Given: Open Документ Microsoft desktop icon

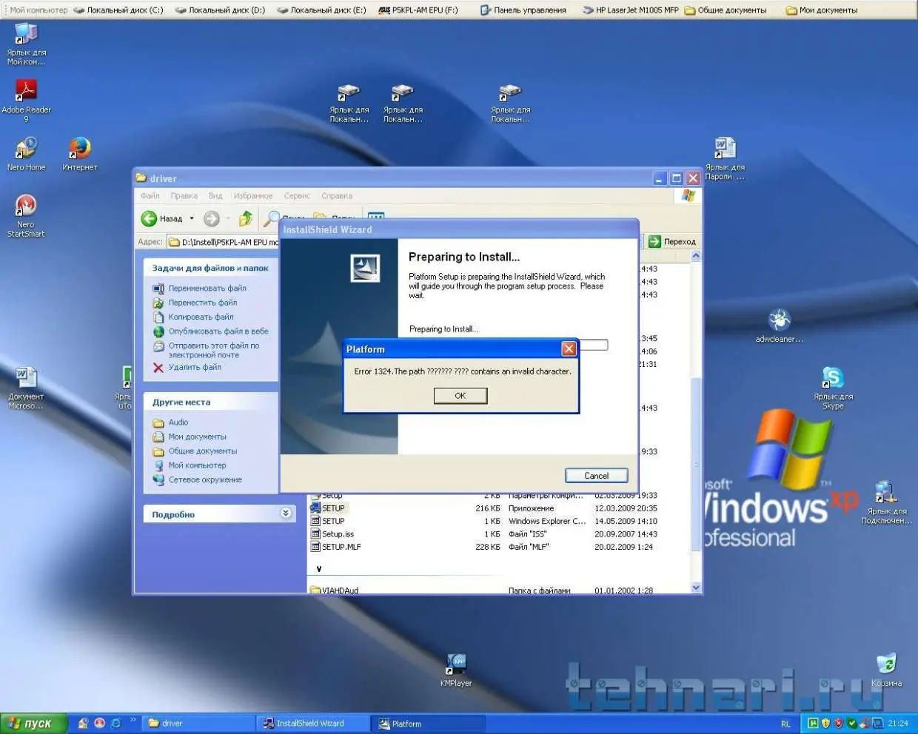Looking at the screenshot, I should tap(26, 388).
